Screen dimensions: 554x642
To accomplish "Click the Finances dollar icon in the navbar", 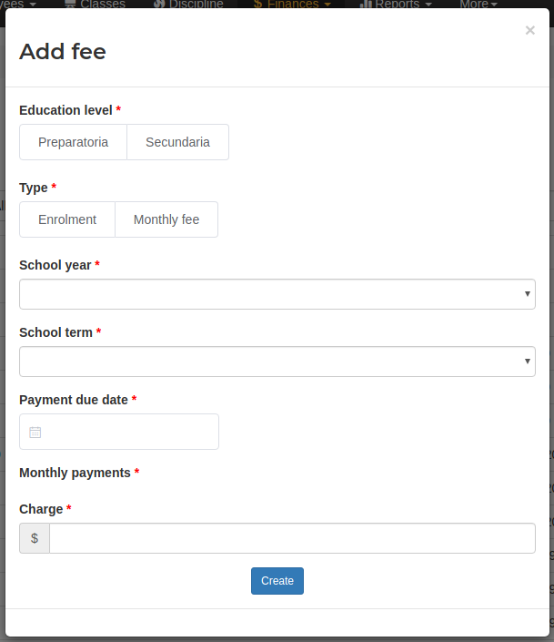I will (x=257, y=4).
